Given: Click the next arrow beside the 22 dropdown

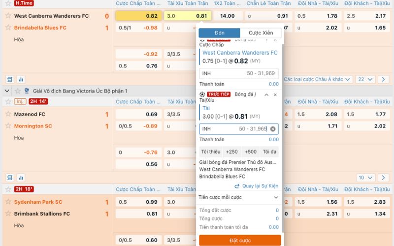Looking at the screenshot, I should [384, 79].
